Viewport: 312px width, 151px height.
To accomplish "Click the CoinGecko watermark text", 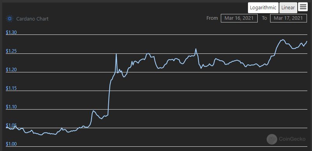I will (292, 139).
